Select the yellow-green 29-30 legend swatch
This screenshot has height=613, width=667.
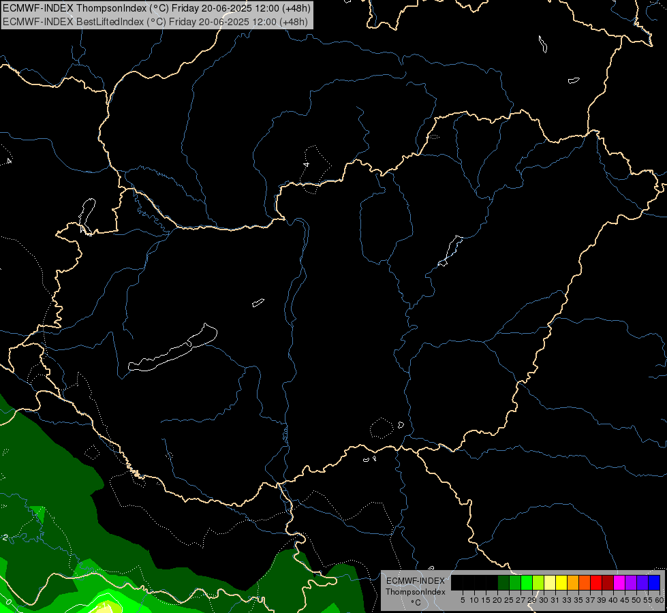pyautogui.click(x=538, y=582)
